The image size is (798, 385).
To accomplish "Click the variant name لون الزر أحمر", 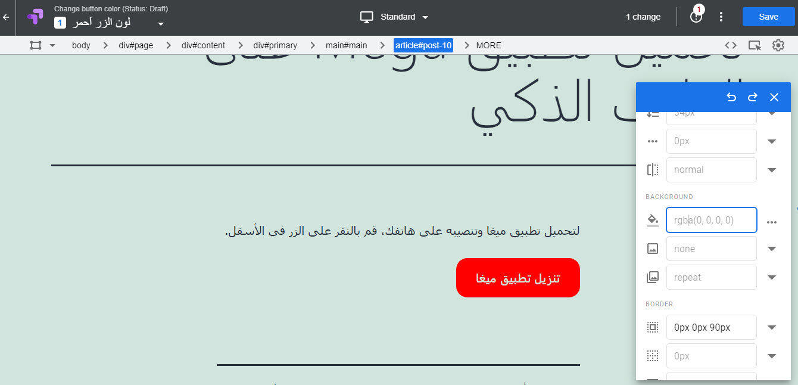I will 101,23.
